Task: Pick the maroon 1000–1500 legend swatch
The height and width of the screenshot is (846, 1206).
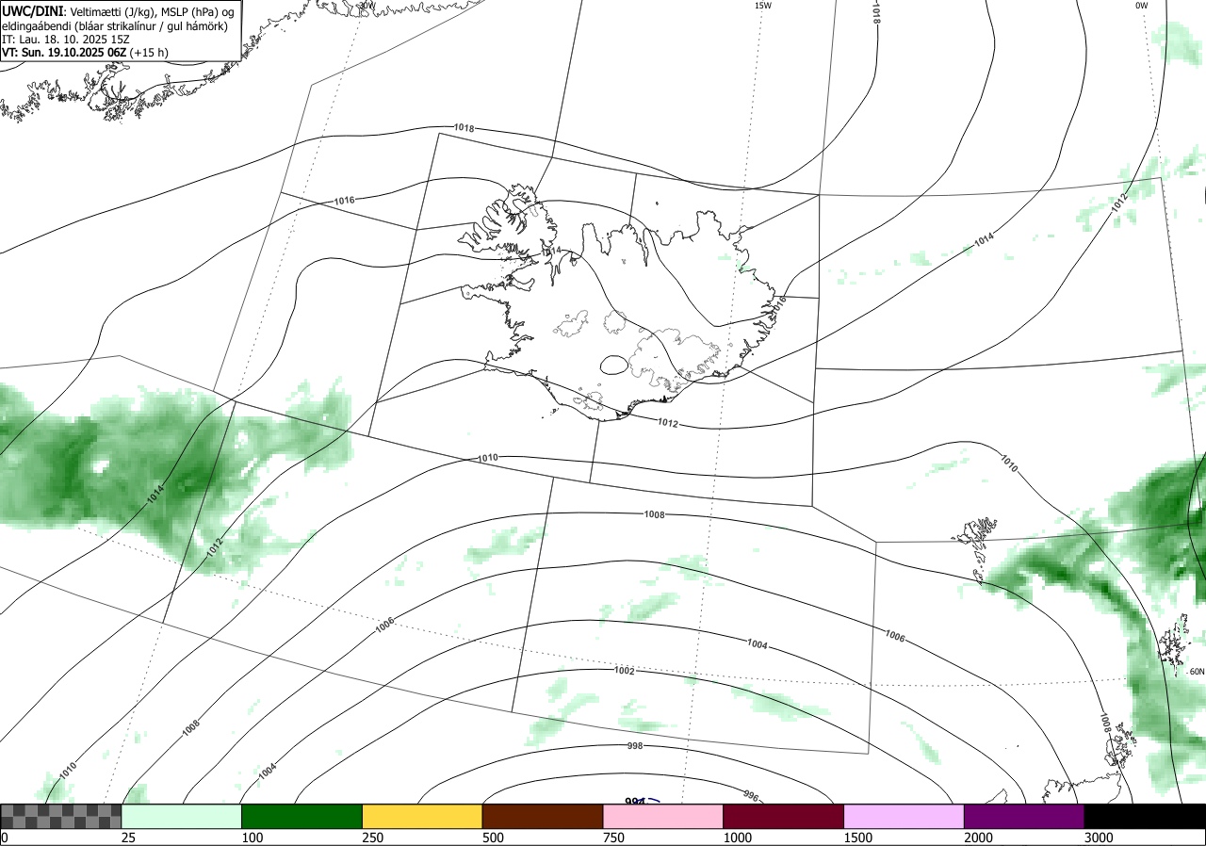Action: tap(783, 816)
